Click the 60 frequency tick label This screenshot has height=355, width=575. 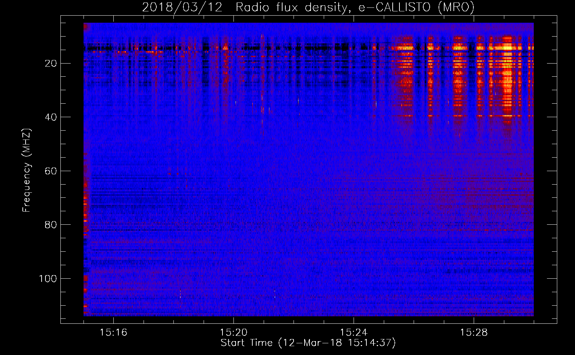[x=51, y=171]
